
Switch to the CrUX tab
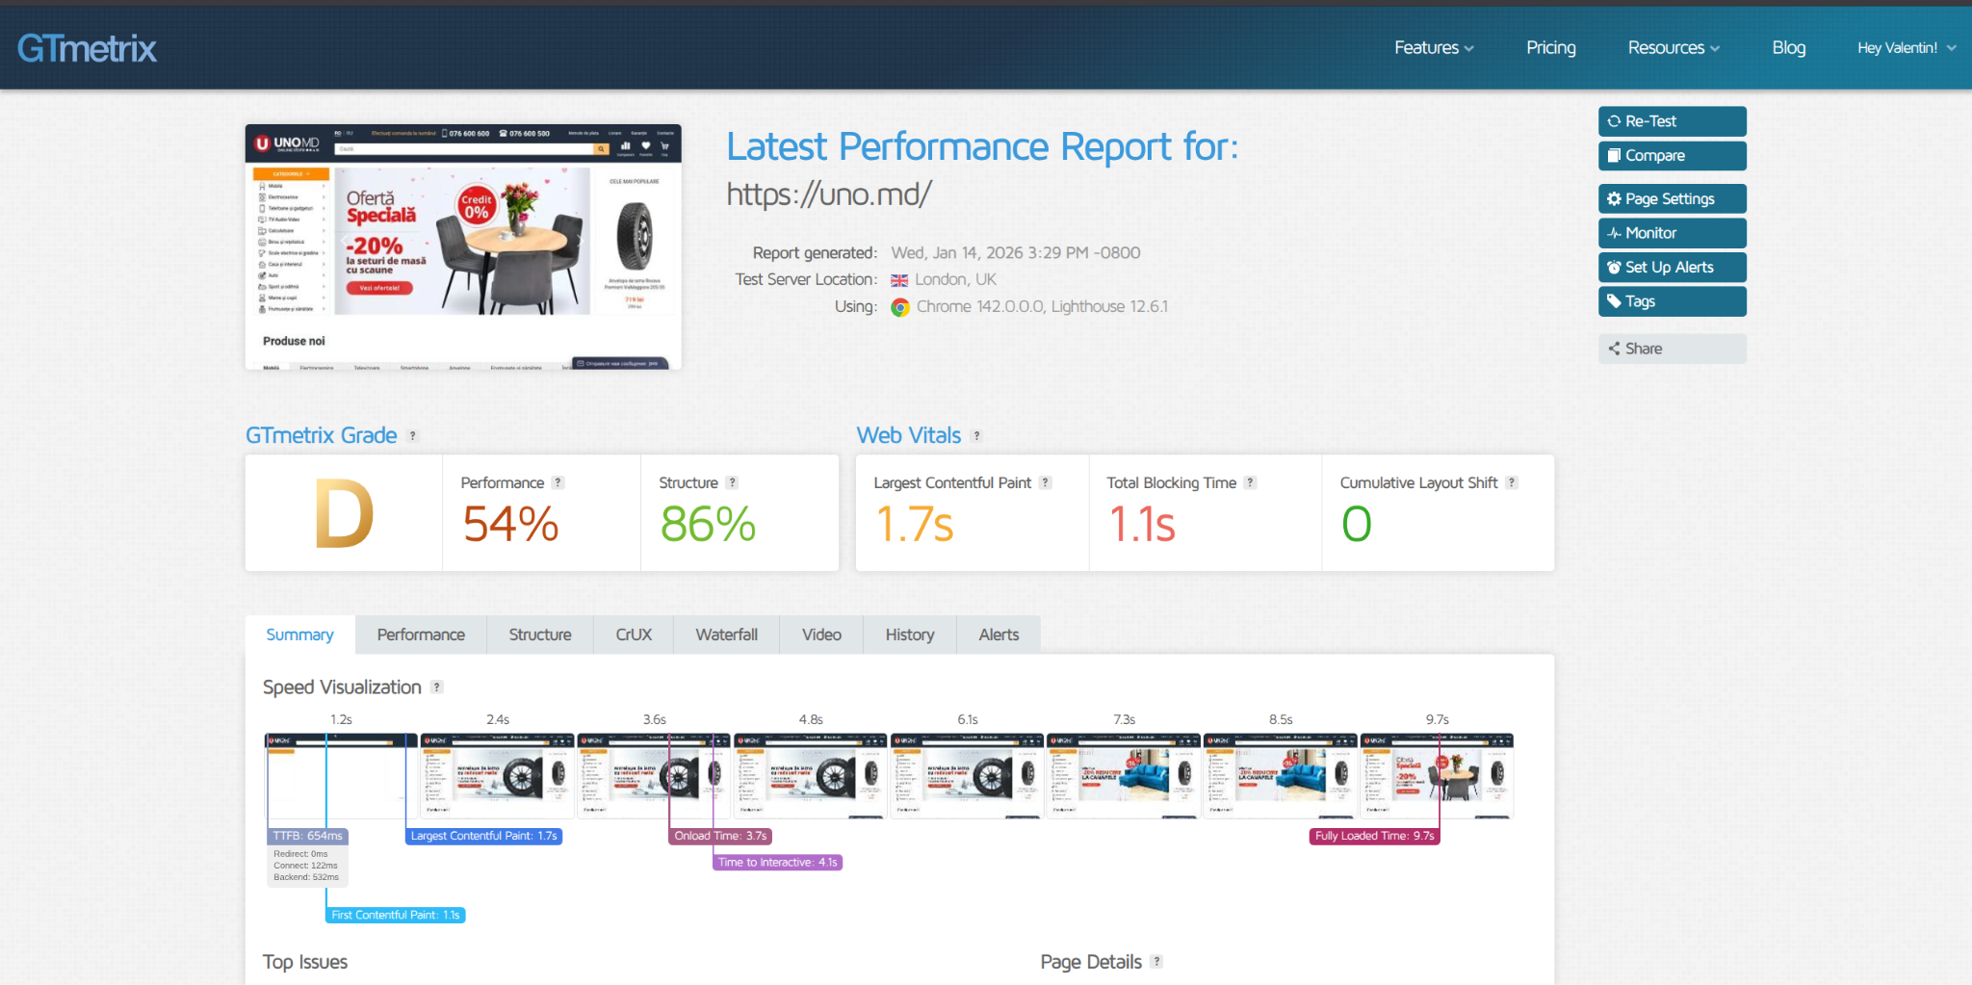634,635
